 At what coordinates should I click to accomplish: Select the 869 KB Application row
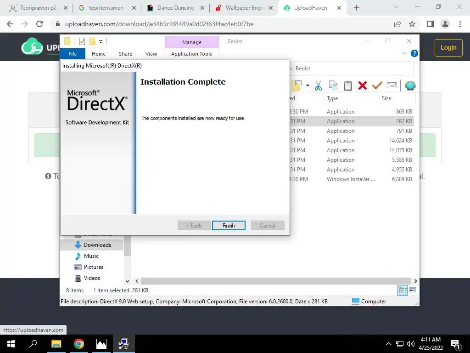pos(352,111)
